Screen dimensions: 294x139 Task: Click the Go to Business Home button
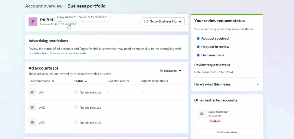[163, 21]
